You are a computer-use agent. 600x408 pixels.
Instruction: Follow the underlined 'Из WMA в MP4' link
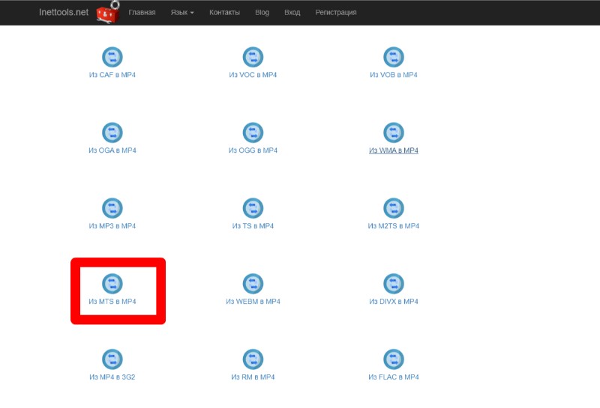point(394,150)
